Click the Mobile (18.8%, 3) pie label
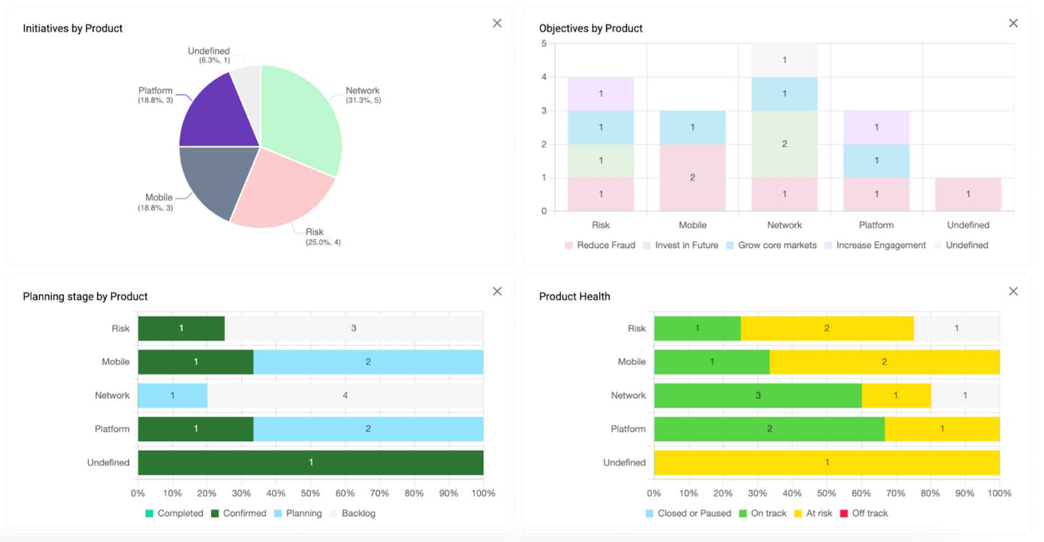 (156, 202)
